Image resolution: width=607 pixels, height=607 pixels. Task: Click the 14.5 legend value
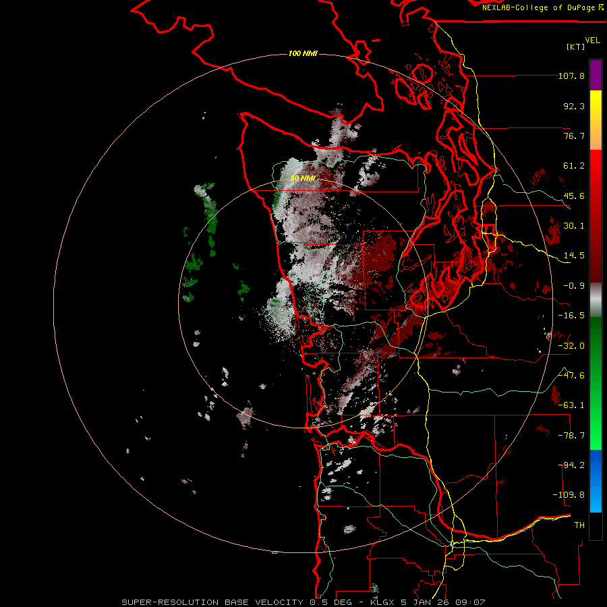574,256
